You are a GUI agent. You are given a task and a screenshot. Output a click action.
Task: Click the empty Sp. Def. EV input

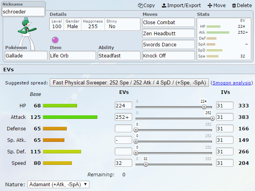(x=124, y=151)
